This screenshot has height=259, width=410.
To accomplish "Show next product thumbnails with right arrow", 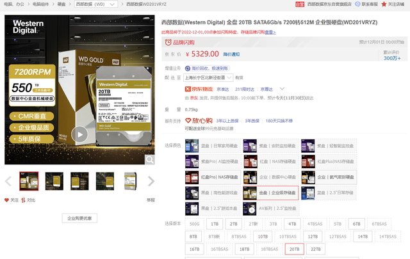I will tap(151, 181).
